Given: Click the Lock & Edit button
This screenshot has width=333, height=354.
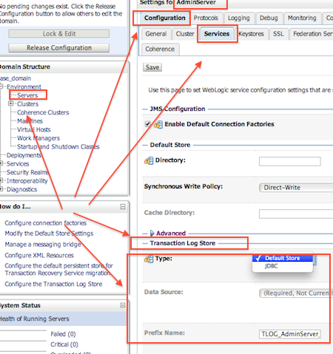Looking at the screenshot, I should pos(59,34).
